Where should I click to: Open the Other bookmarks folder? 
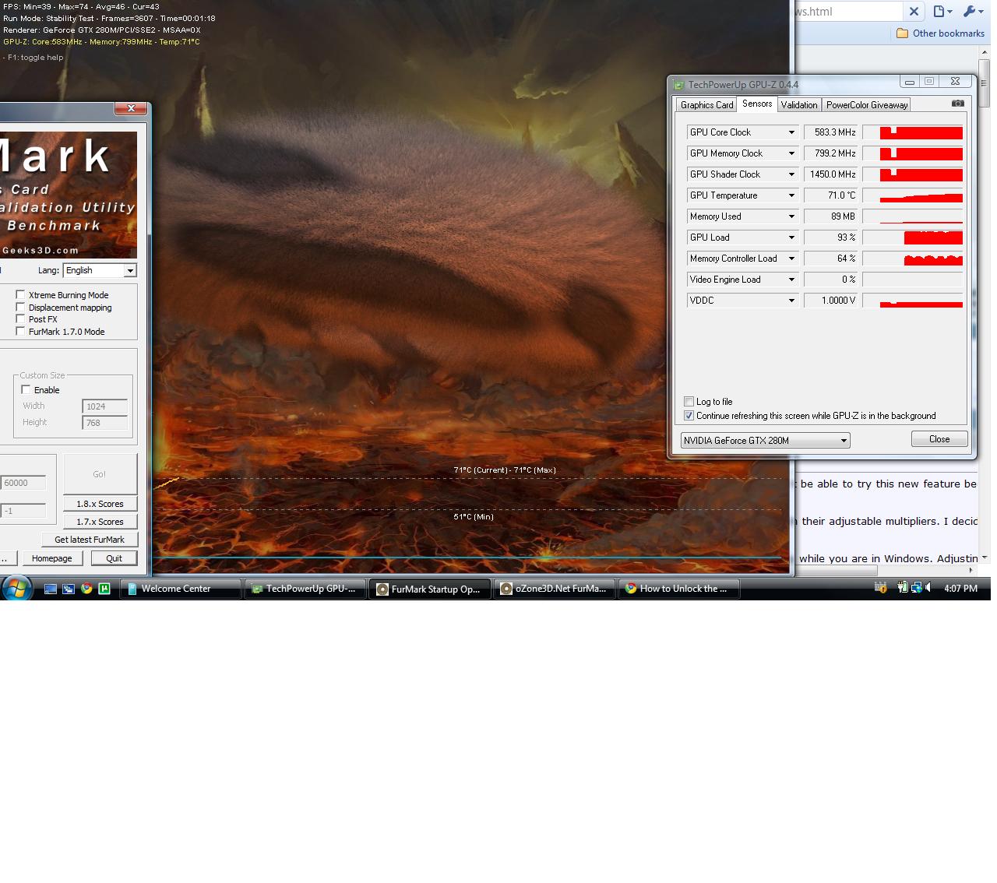[940, 33]
